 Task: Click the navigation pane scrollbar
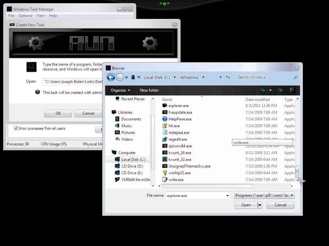(153, 142)
